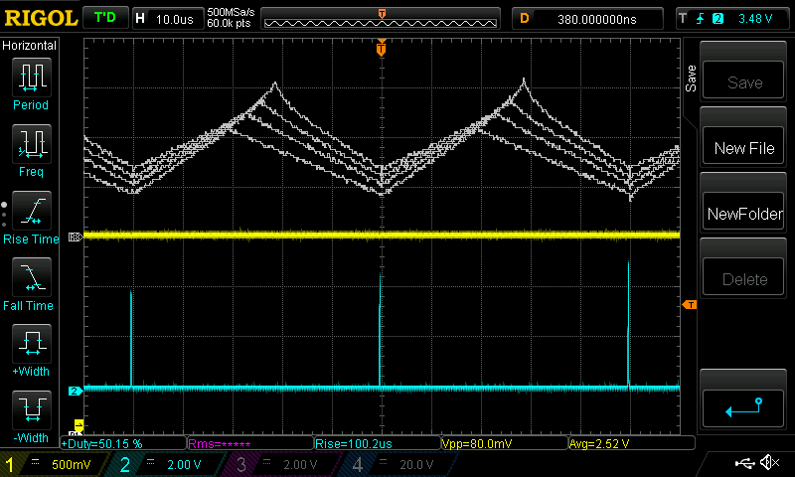Select the -Width measurement icon
The width and height of the screenshot is (795, 477).
(x=31, y=416)
